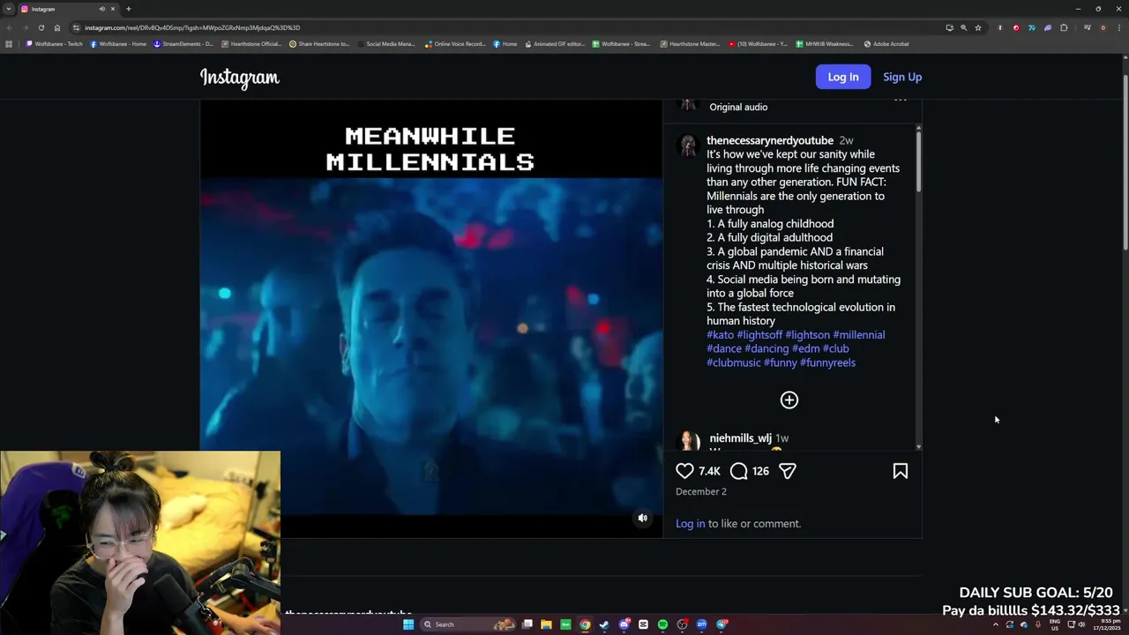Bookmark this page with the star icon

[978, 27]
